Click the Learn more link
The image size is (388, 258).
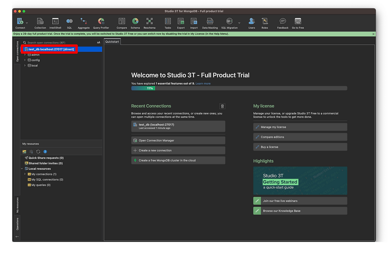203,83
